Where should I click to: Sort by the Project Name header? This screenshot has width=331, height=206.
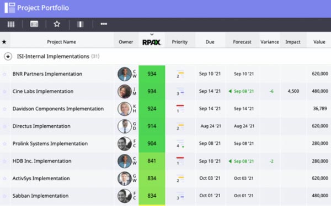[x=61, y=42]
